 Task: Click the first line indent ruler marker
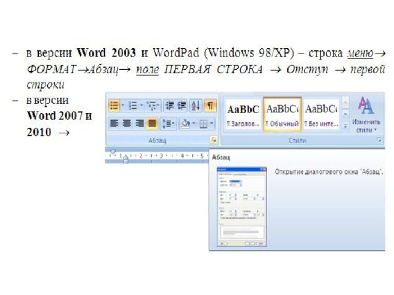click(113, 152)
